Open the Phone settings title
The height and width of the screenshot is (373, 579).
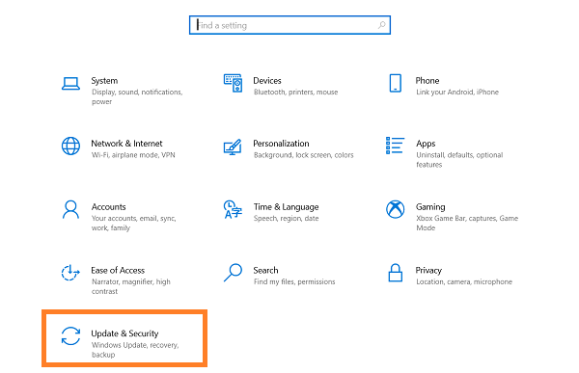tap(427, 80)
